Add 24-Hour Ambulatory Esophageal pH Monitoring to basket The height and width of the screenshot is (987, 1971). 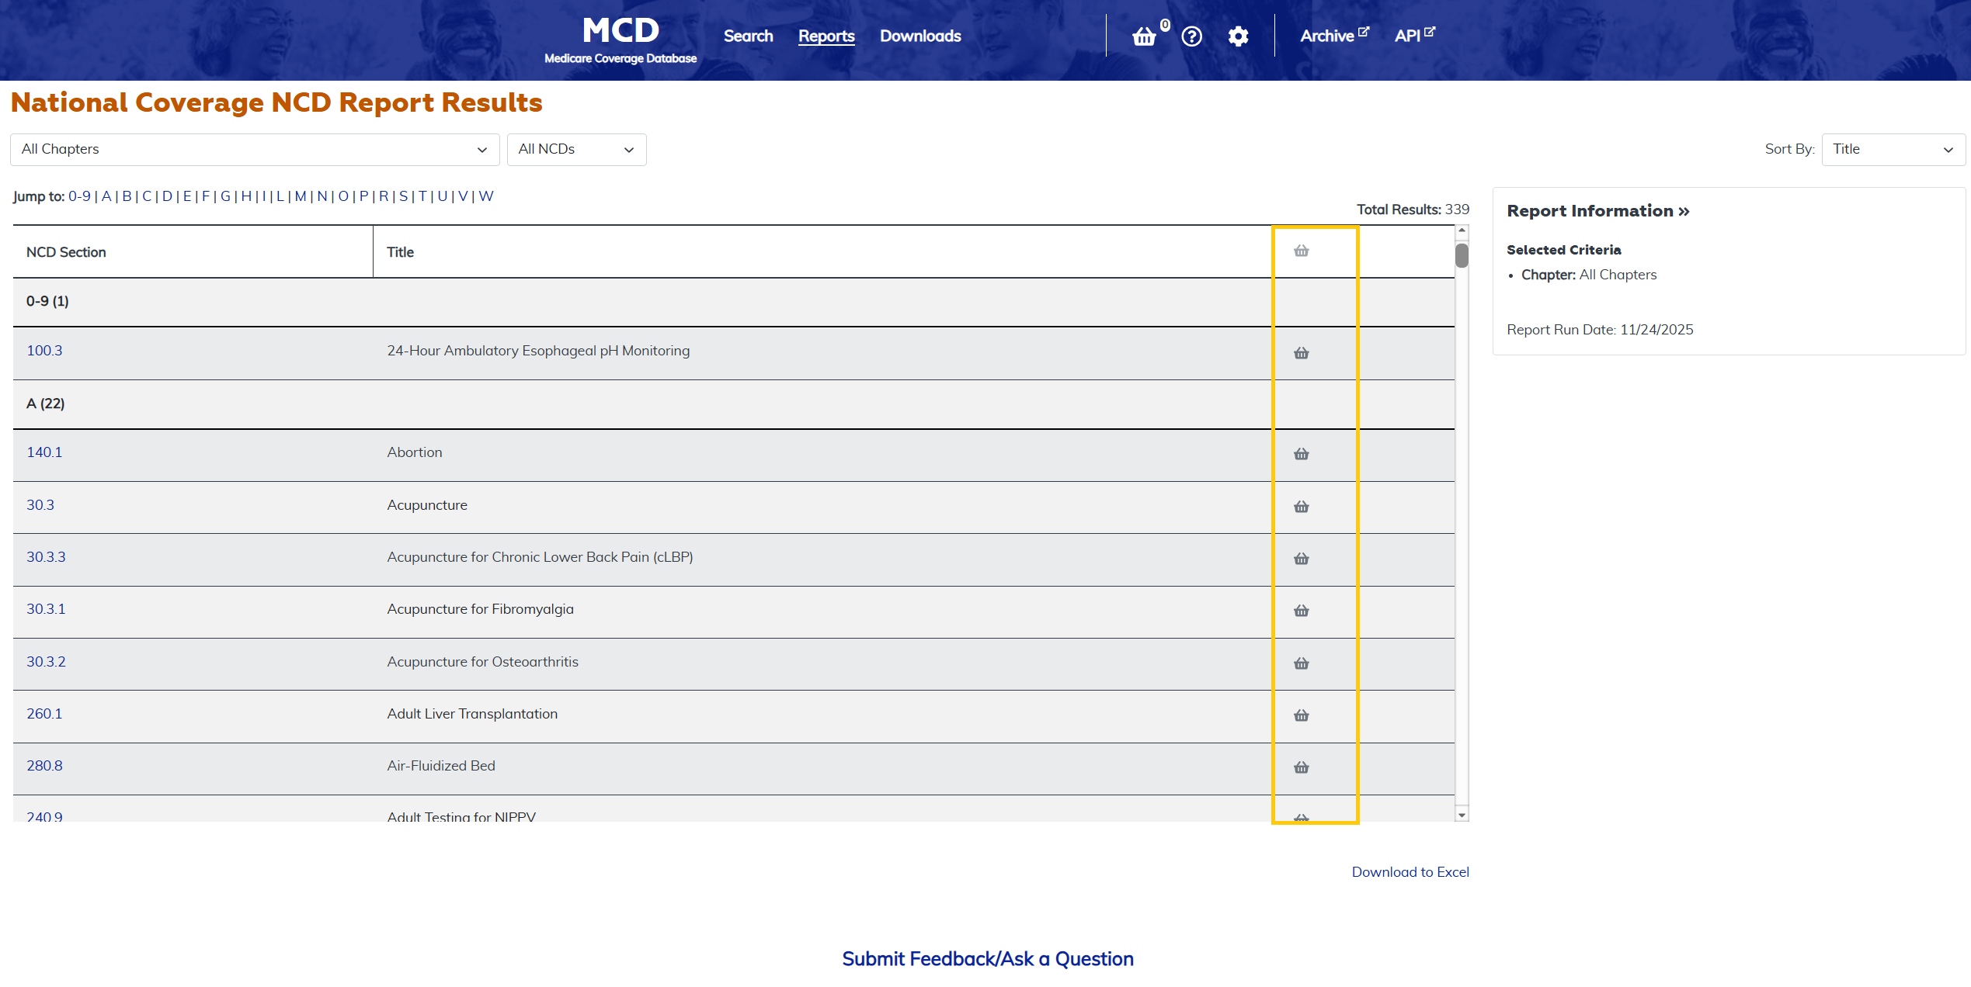[x=1302, y=353]
